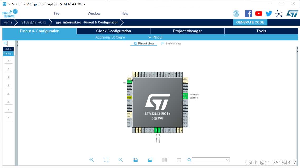This screenshot has width=300, height=168.
Task: Open the ST Facebook page icon
Action: [x=248, y=14]
